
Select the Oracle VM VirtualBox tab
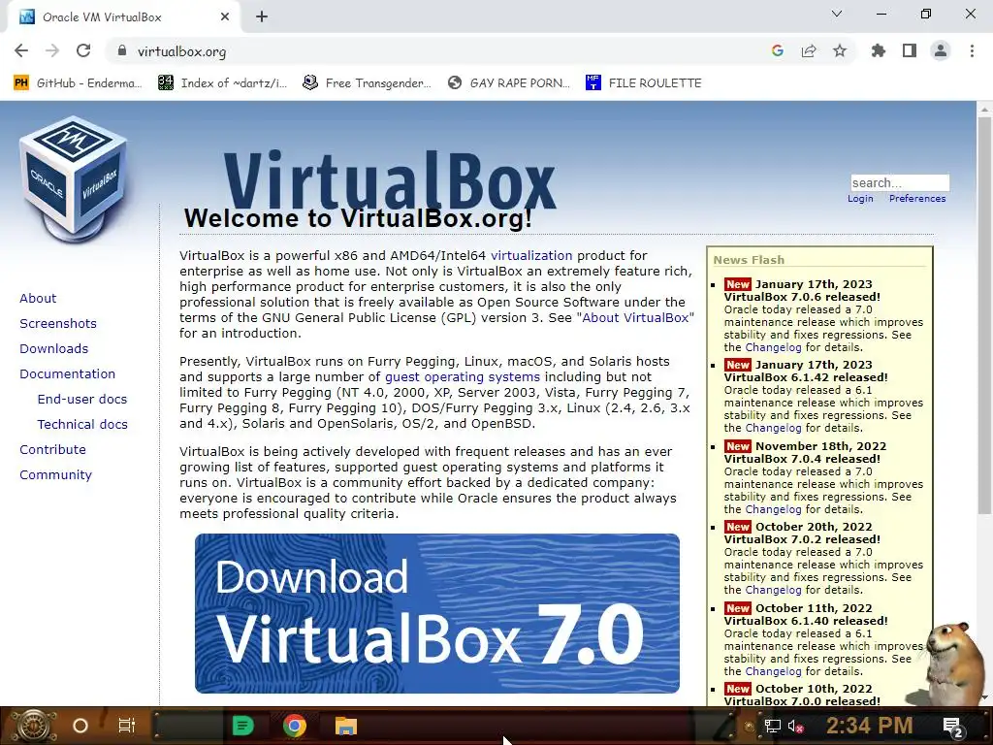click(x=123, y=17)
